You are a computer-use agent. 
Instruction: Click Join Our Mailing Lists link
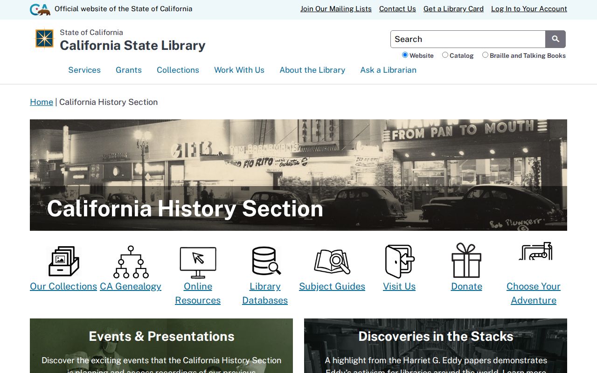[336, 9]
